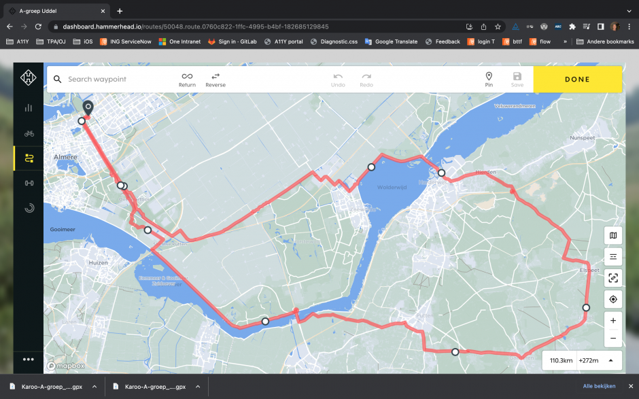Click the Undo tool

[338, 80]
